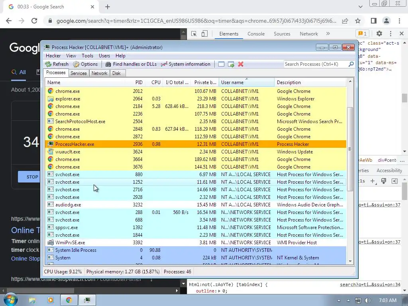Screen dimensions: 408x306
Task: Open File Explorer from taskbar
Action: tap(32, 300)
